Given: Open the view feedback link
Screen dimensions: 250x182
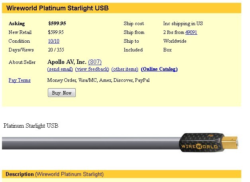Looking at the screenshot, I should (x=92, y=69).
